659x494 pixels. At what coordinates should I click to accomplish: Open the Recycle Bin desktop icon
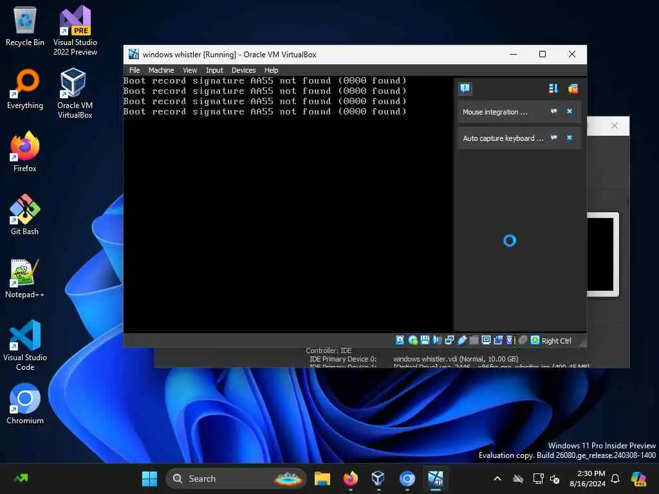click(x=25, y=26)
